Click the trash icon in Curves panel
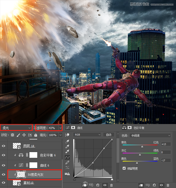The image size is (176, 188). pyautogui.click(x=111, y=185)
